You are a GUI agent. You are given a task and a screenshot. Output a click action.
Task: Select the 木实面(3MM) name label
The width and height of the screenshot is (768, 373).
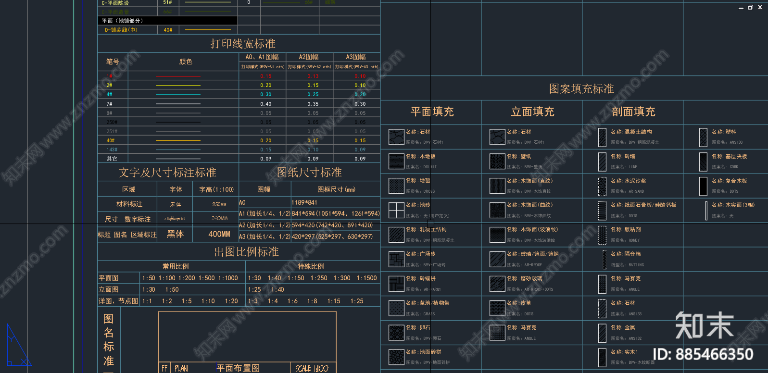[x=733, y=205]
